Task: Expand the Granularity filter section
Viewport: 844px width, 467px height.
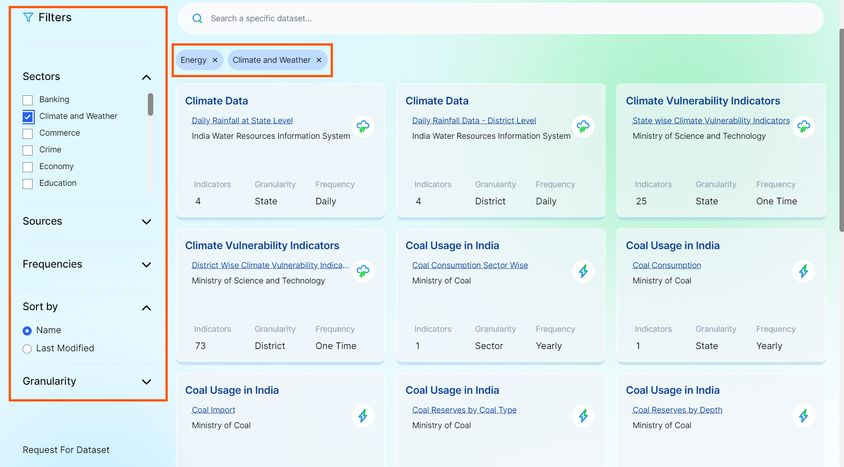Action: click(x=146, y=382)
